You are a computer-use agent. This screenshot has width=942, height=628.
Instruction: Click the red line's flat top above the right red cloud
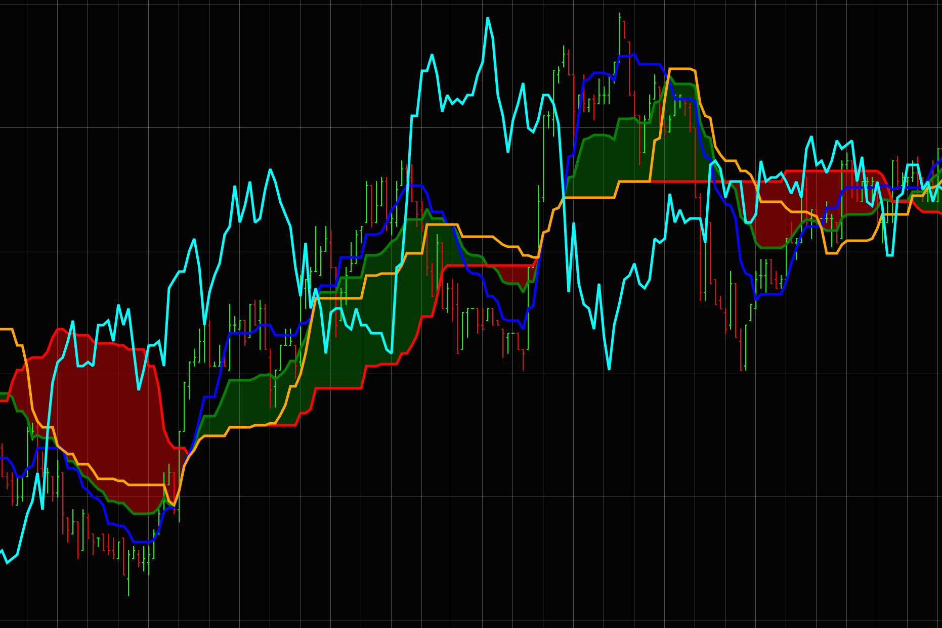point(830,171)
